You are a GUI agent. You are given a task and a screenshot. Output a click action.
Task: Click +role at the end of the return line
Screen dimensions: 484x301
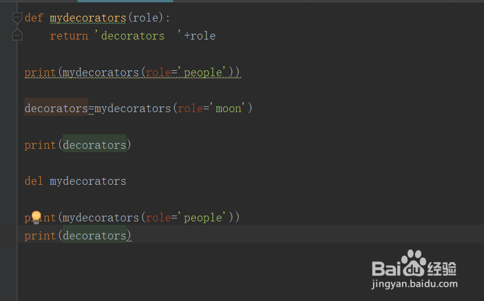[x=200, y=36]
